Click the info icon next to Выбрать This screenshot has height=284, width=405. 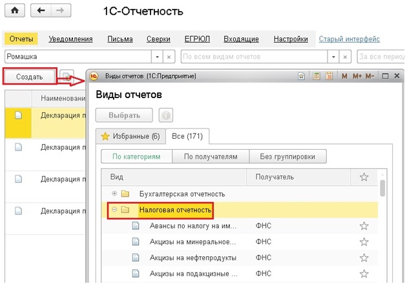click(166, 115)
